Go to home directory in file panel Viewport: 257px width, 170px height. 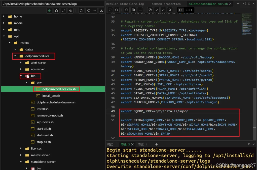click(56, 11)
